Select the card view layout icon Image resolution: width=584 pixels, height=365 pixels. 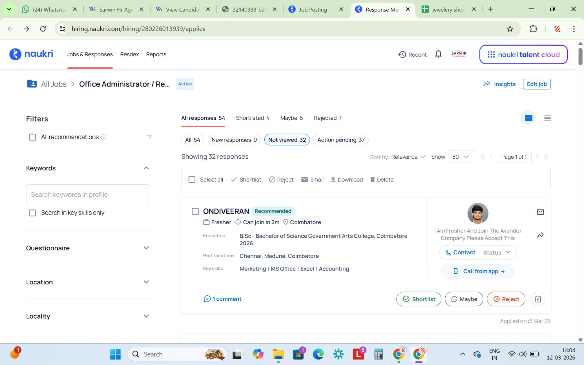pos(528,118)
